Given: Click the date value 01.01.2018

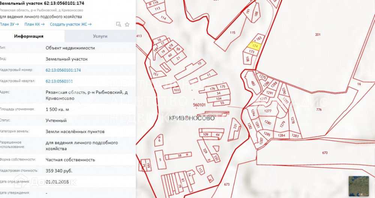Looking at the screenshot, I should tap(57, 182).
